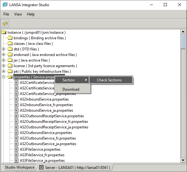
Task: Select Download in the context menu
Action: coord(71,89)
